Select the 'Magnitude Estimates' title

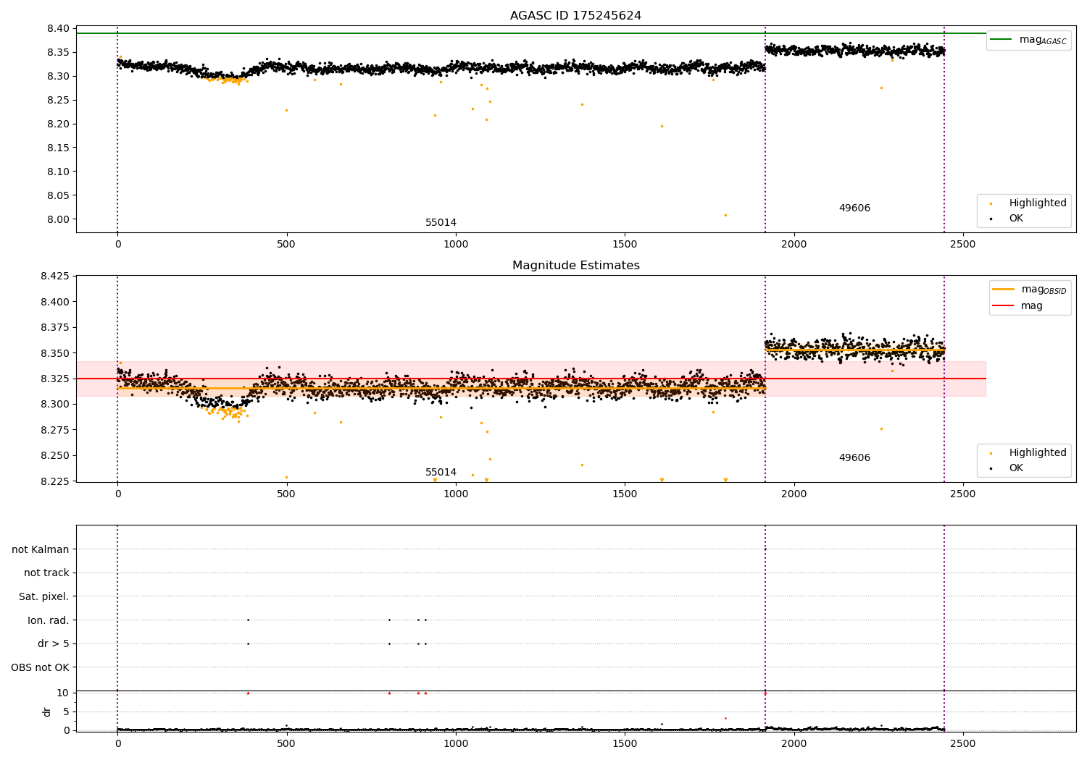(575, 266)
